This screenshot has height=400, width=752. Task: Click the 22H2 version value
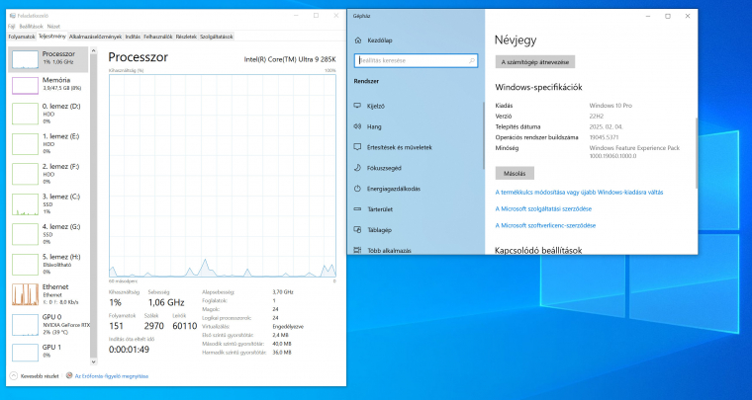pyautogui.click(x=596, y=117)
